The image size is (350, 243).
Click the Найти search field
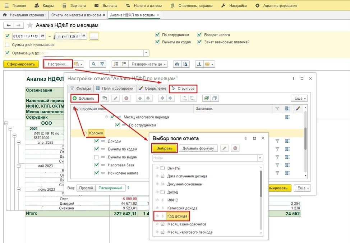(x=205, y=158)
